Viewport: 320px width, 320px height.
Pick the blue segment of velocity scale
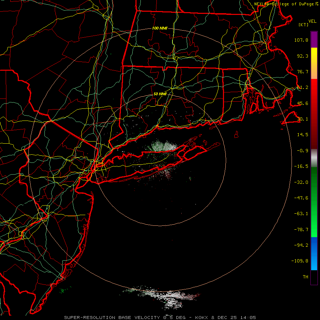coord(314,254)
